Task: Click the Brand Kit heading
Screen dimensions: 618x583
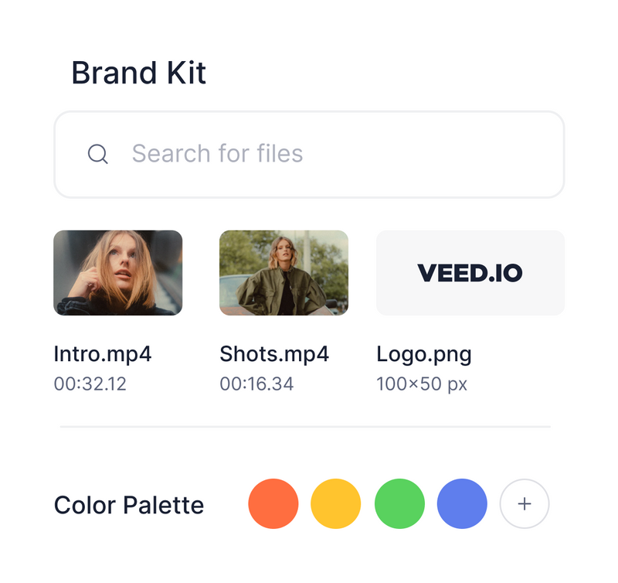Action: click(138, 73)
